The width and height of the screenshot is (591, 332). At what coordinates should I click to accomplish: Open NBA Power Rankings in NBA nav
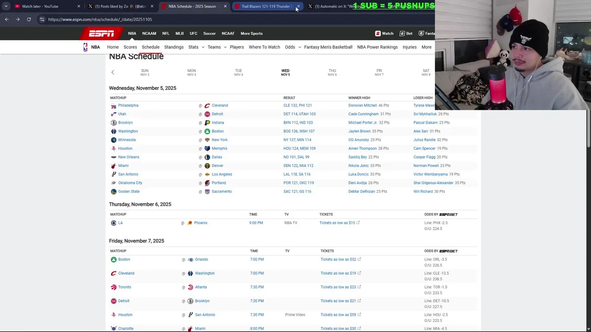(x=377, y=47)
